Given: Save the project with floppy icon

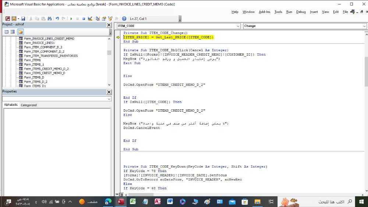Looking at the screenshot, I should tap(23, 18).
